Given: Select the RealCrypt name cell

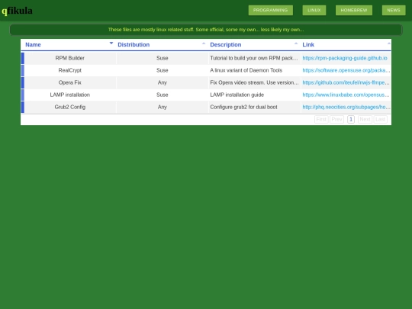Looking at the screenshot, I should [x=70, y=70].
